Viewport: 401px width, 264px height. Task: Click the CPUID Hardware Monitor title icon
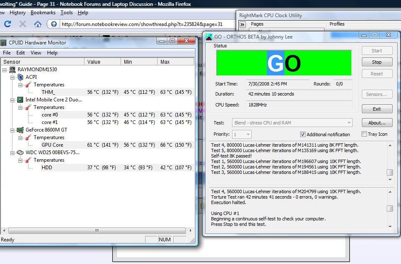point(3,43)
